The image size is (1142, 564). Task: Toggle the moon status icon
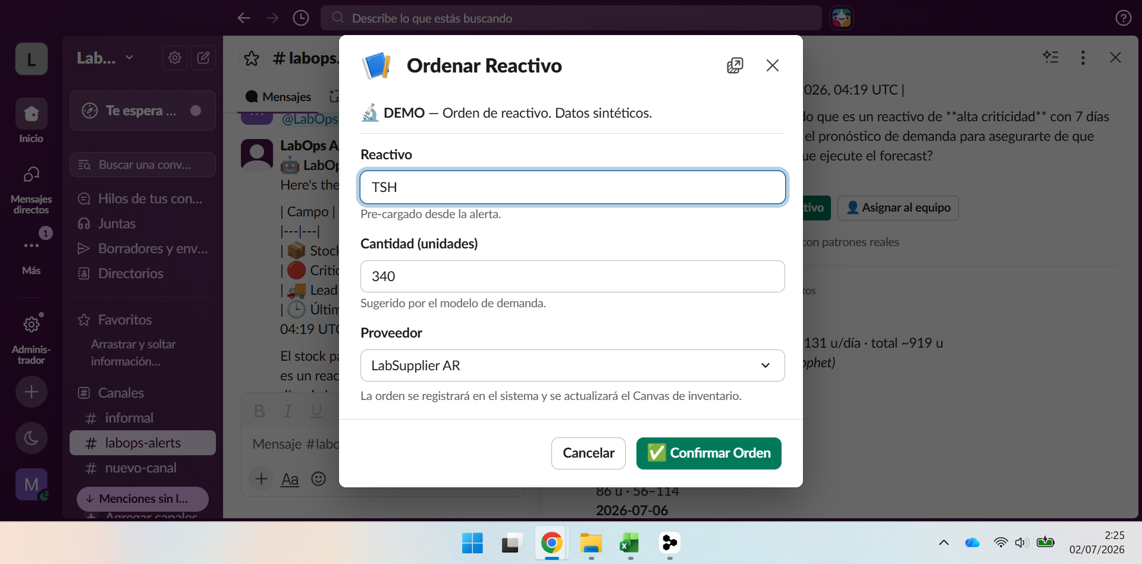32,439
